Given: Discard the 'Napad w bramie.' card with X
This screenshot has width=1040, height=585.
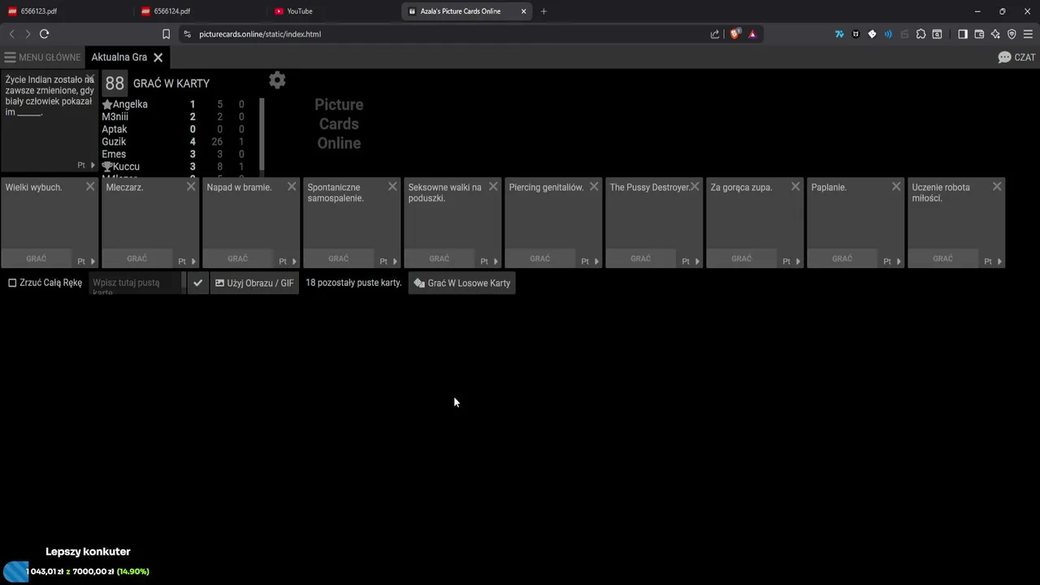Looking at the screenshot, I should (292, 187).
